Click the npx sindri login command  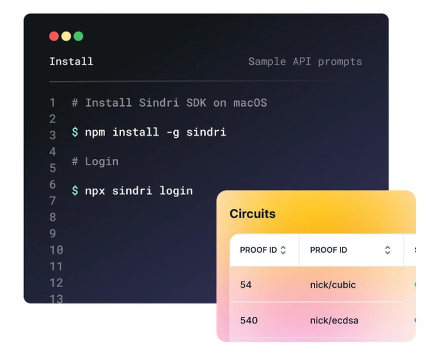click(x=138, y=190)
